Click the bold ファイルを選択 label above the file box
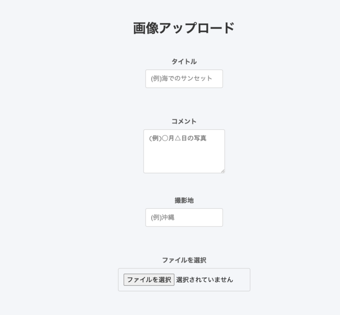The width and height of the screenshot is (340, 315). [184, 260]
